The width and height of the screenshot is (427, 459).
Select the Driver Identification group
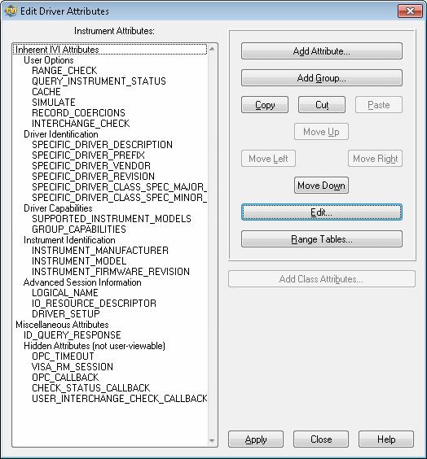click(x=61, y=134)
